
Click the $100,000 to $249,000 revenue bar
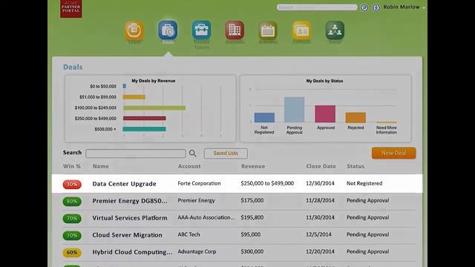coord(154,108)
